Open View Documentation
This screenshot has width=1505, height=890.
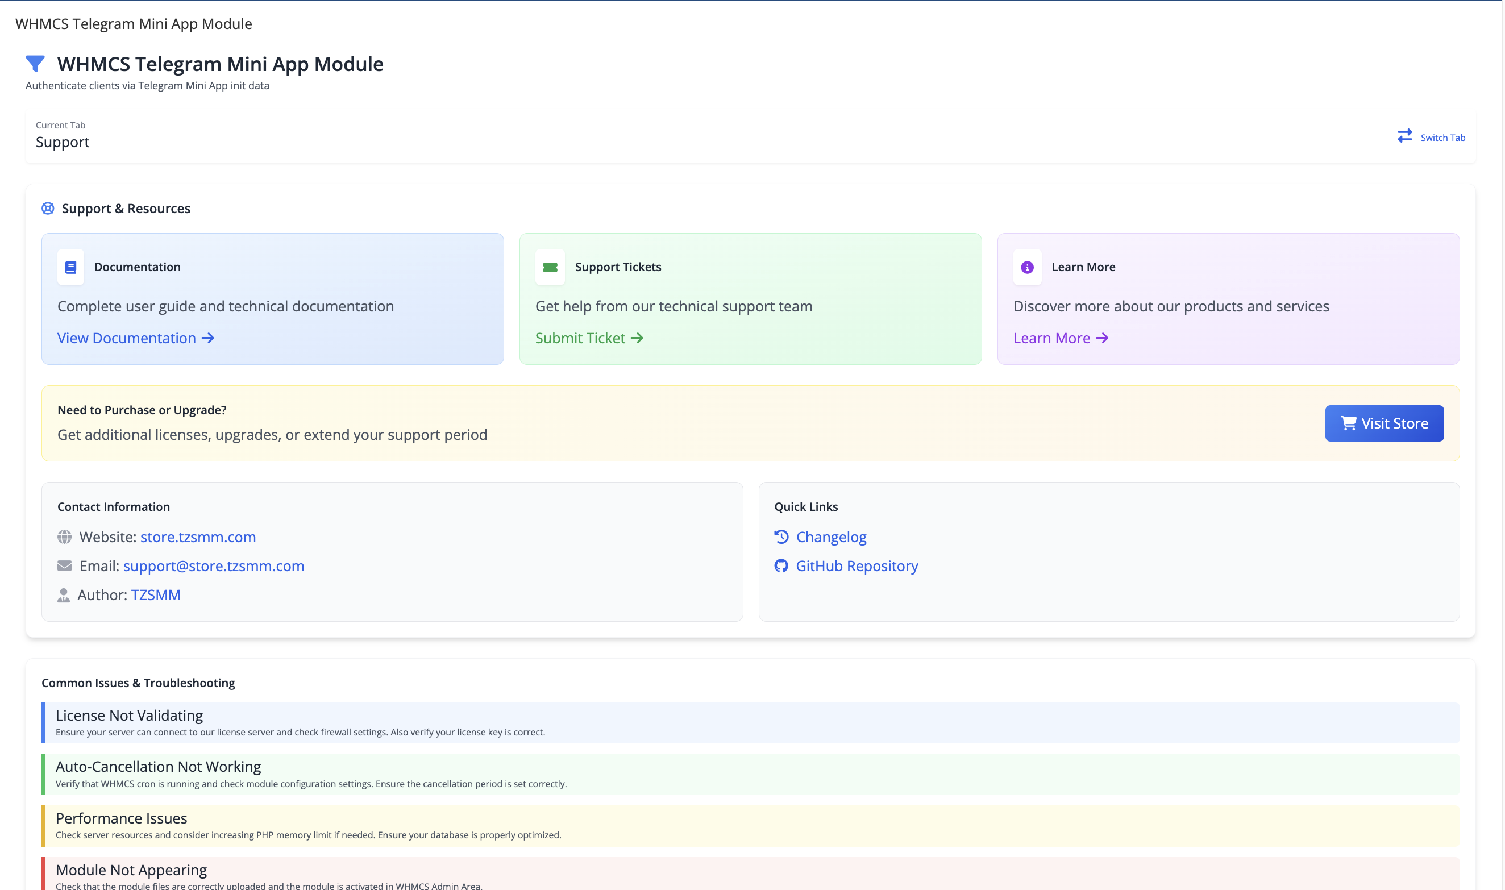click(x=127, y=338)
